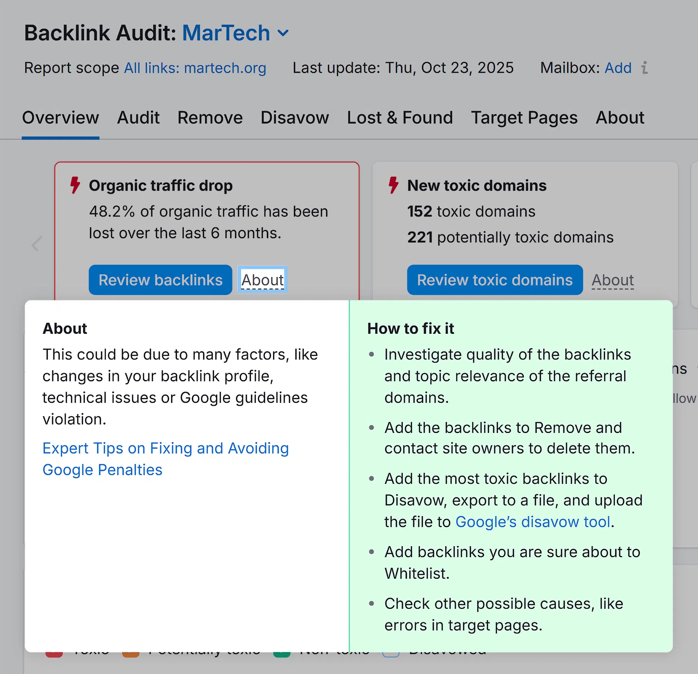The image size is (698, 674).
Task: Click the Review toxic domains button
Action: (494, 280)
